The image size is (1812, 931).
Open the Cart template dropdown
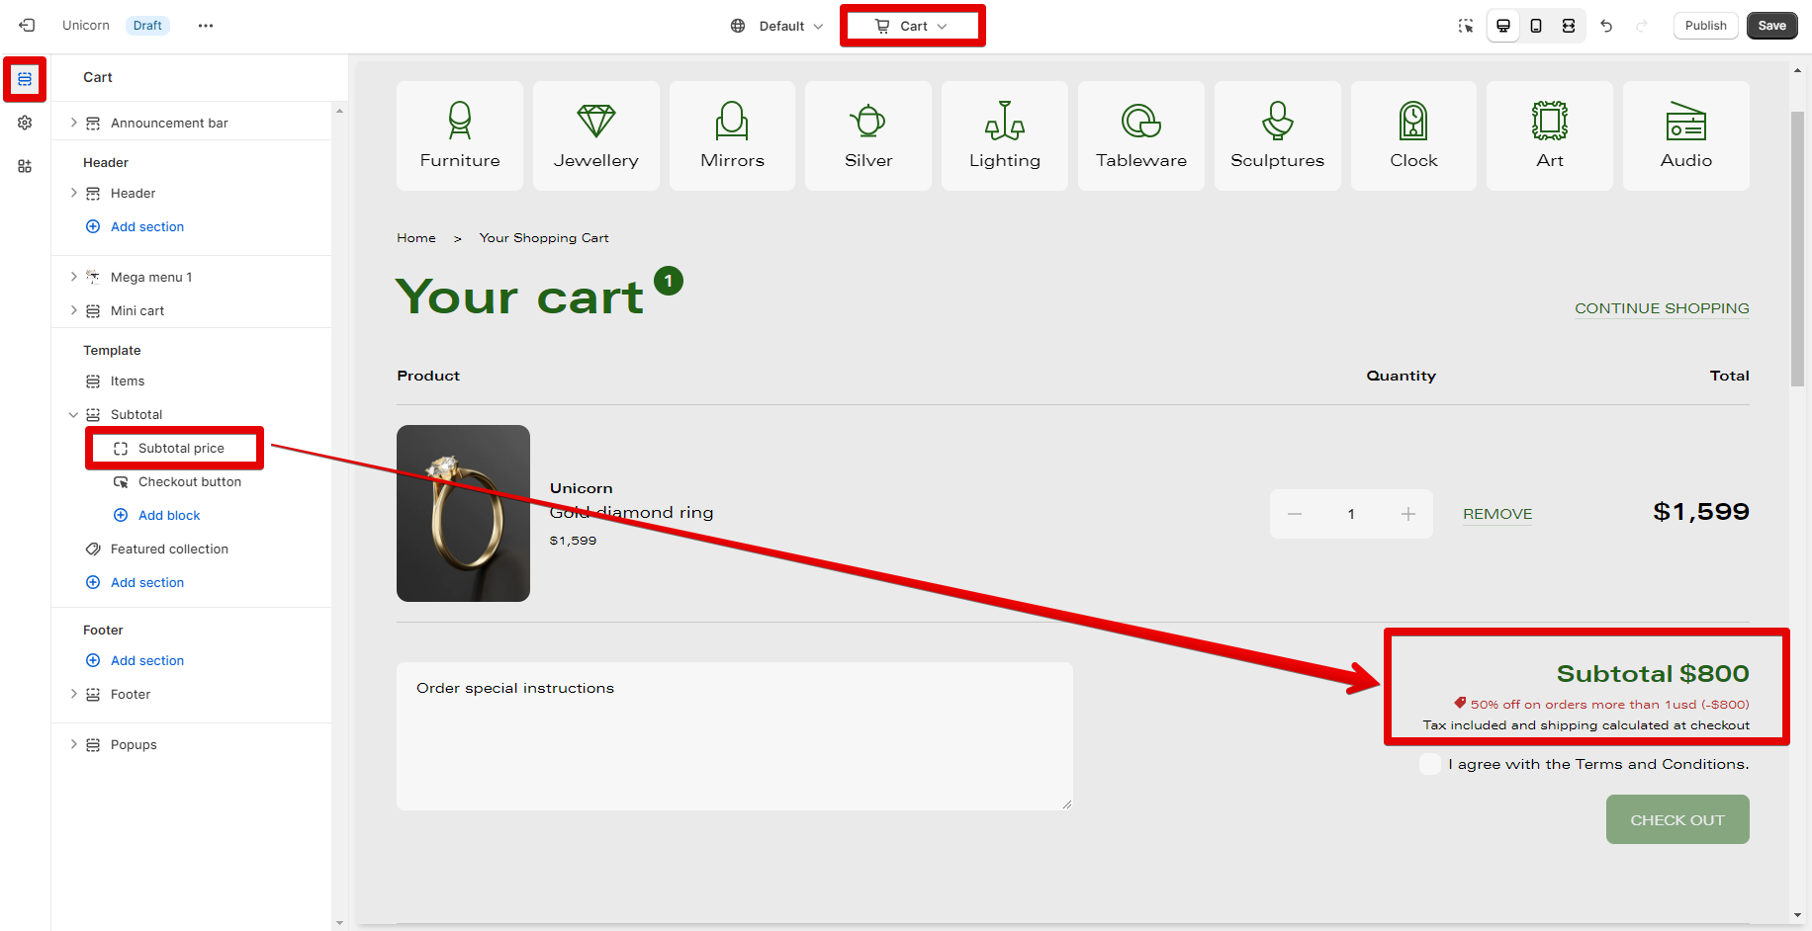[x=912, y=26]
